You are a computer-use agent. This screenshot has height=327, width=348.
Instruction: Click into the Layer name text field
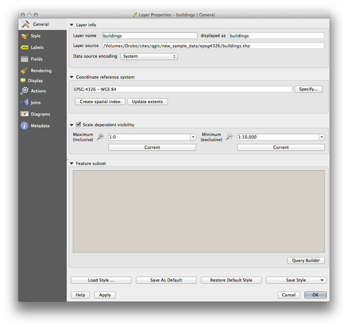150,36
